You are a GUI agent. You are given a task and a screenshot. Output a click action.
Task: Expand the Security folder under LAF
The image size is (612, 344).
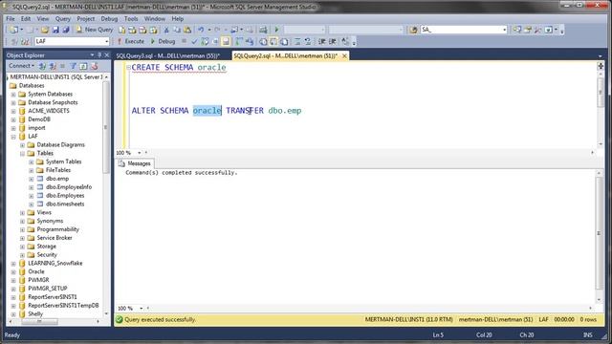[22, 255]
